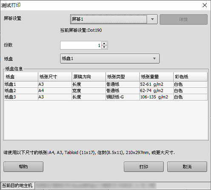Viewport: 211px width, 190px height.
Task: Open the 纸盒 dropdown showing 纸盘1
Action: [110, 59]
